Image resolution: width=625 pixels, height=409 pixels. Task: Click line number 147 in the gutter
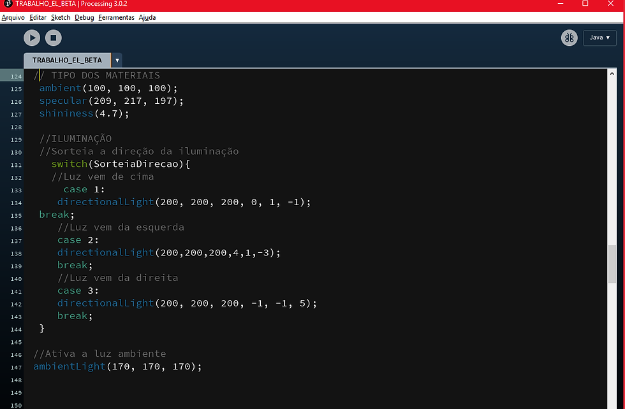(17, 367)
